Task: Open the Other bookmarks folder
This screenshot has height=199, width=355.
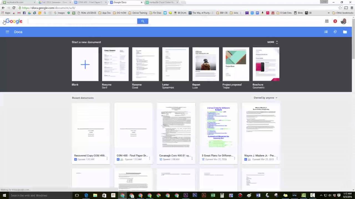Action: click(x=343, y=13)
